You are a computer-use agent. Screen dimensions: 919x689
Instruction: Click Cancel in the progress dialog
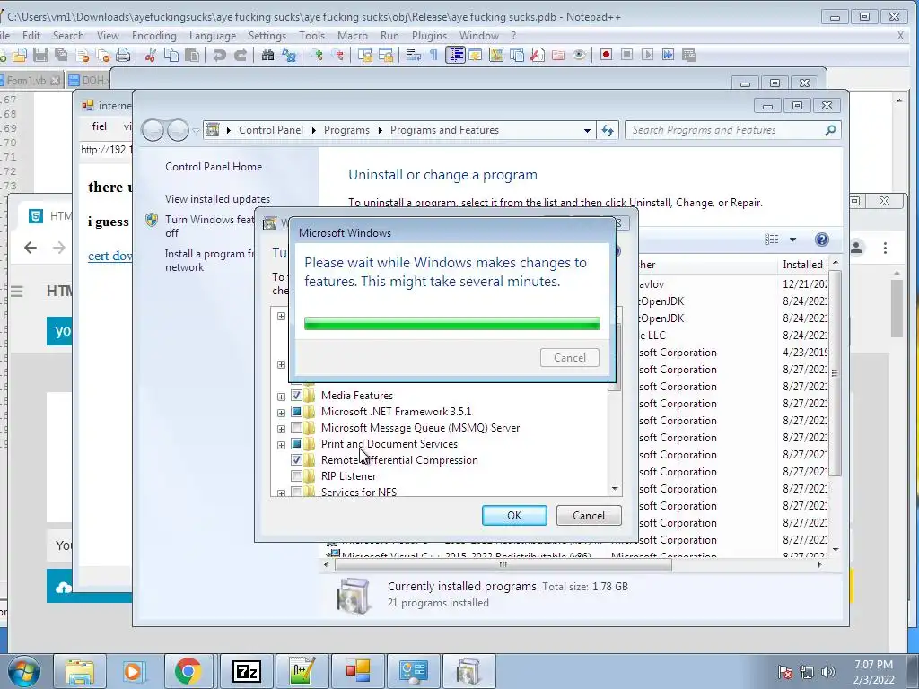pyautogui.click(x=570, y=357)
